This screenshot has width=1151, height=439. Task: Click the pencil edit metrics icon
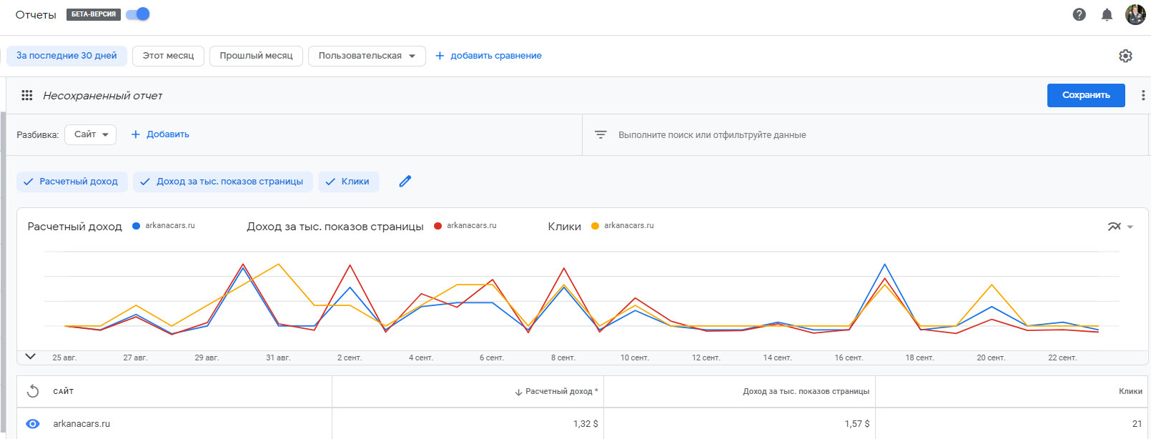[405, 182]
